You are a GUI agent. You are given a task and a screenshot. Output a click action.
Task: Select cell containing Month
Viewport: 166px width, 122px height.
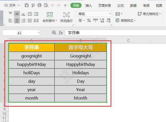(x=81, y=98)
